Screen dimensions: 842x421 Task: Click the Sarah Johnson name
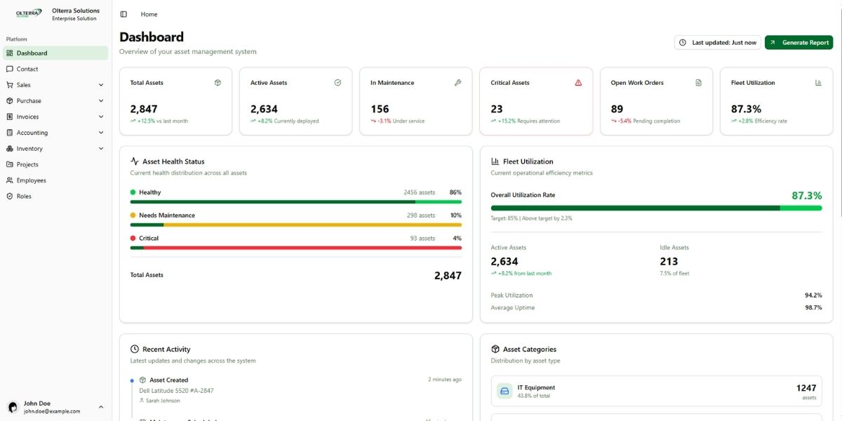click(163, 401)
